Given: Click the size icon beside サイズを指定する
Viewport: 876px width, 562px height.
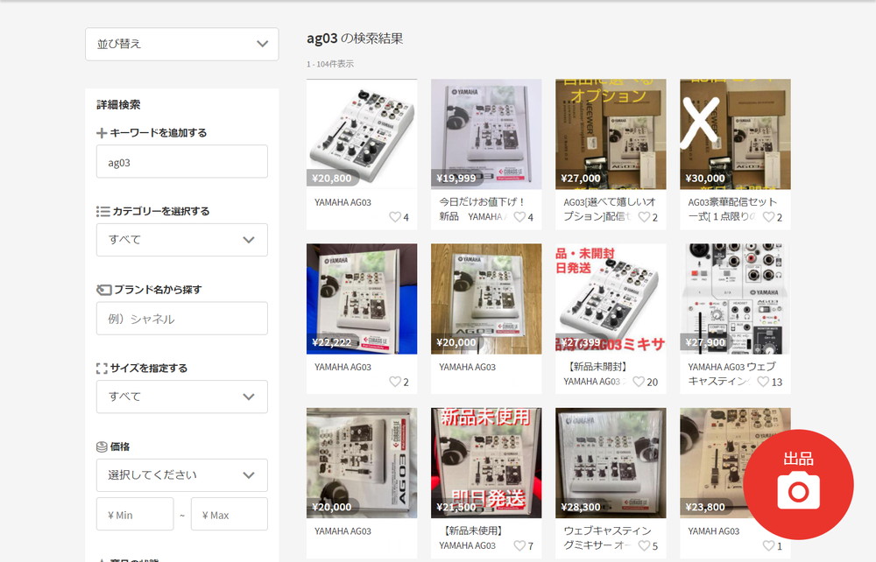Looking at the screenshot, I should [102, 369].
